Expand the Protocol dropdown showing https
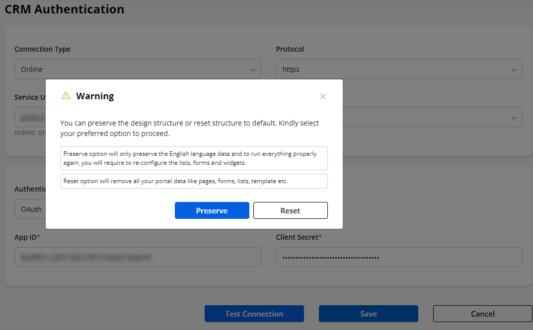 399,69
